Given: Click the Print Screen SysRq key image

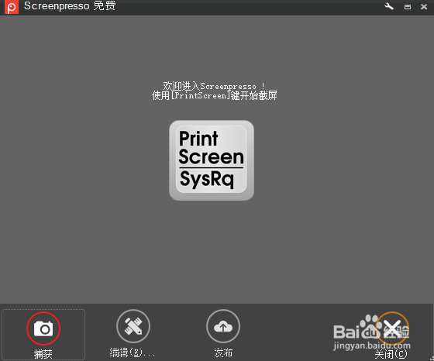Looking at the screenshot, I should coord(212,160).
